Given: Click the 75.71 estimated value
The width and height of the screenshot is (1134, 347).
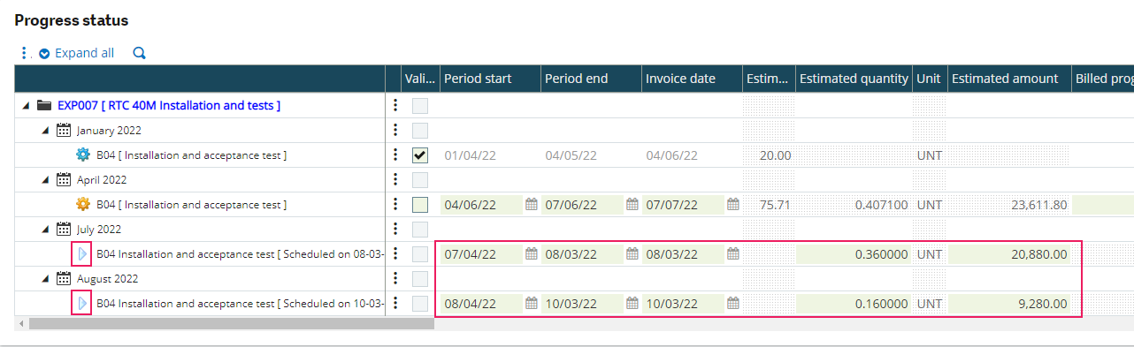Looking at the screenshot, I should pos(775,205).
